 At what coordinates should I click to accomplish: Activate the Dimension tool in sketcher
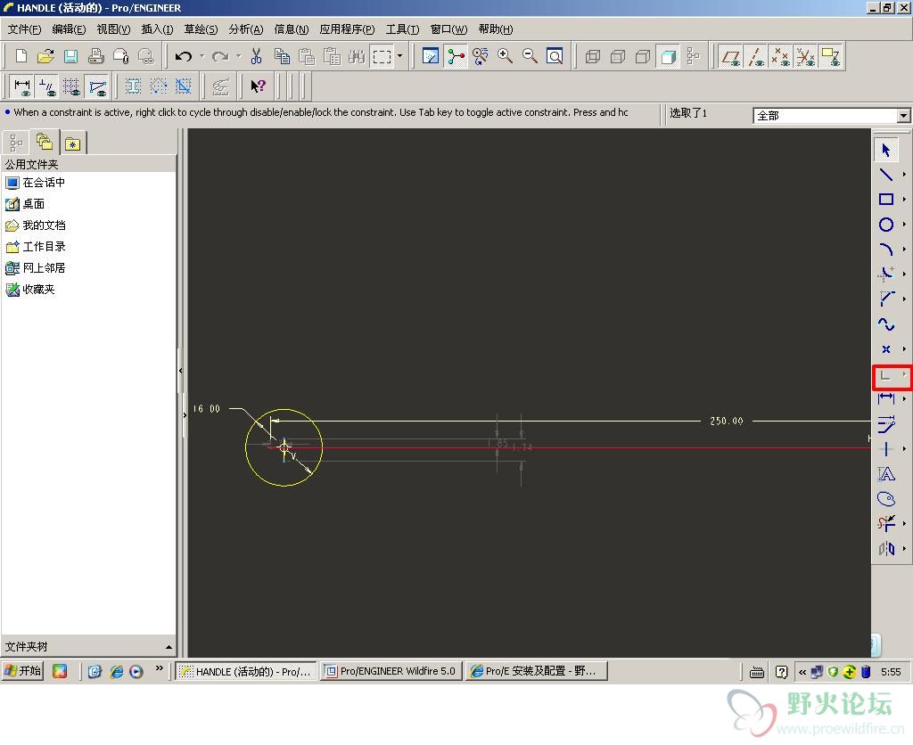coord(886,399)
